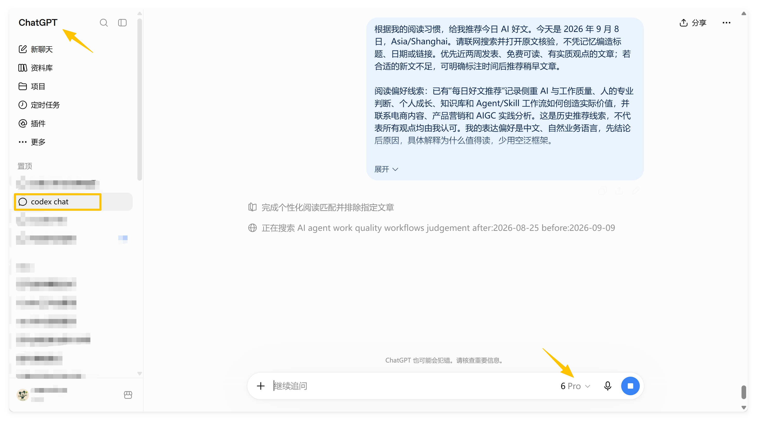Expand the 更多 more menu
Image resolution: width=757 pixels, height=421 pixels.
coord(32,142)
